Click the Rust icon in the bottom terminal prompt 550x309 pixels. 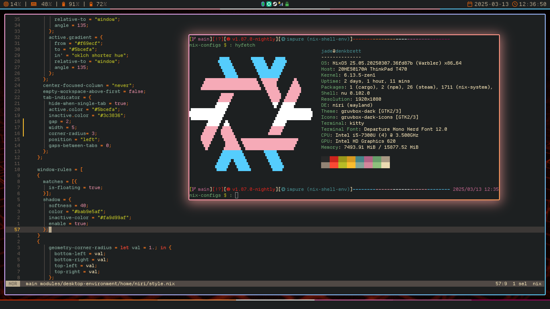click(x=229, y=189)
